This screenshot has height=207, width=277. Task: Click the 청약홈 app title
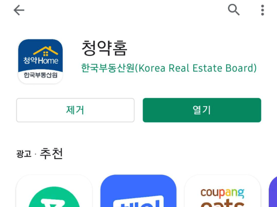point(104,48)
